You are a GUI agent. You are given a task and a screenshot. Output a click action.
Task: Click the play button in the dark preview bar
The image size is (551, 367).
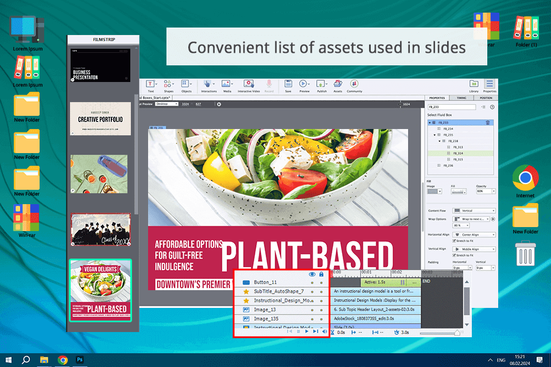pyautogui.click(x=219, y=104)
